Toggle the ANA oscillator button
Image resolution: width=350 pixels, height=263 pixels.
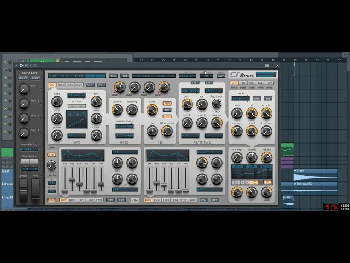coord(167,104)
